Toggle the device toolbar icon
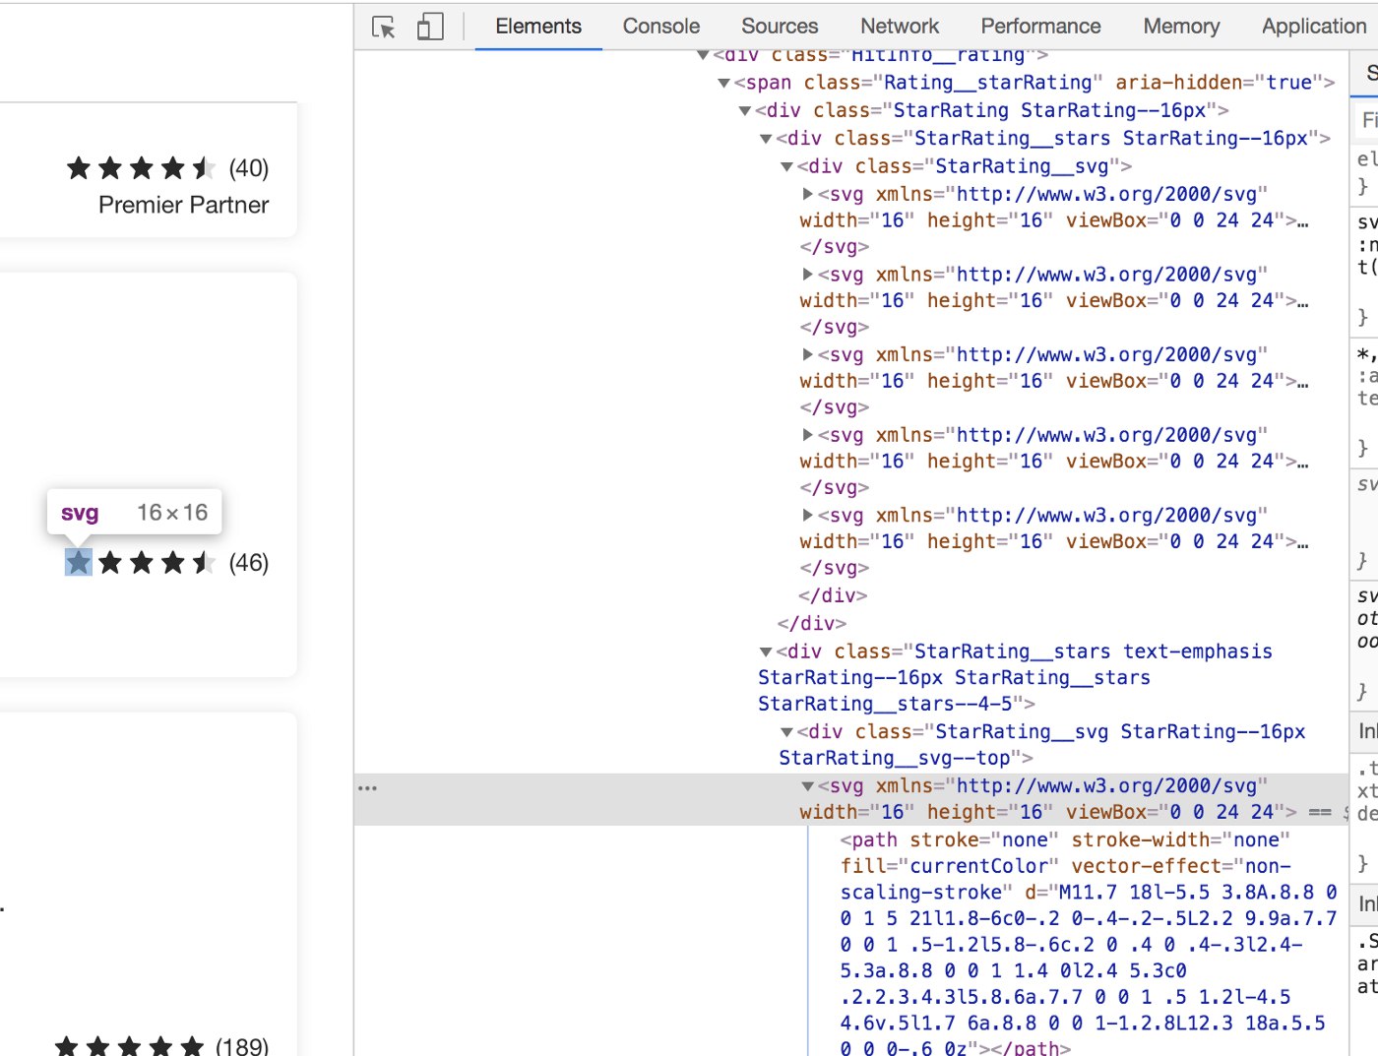The image size is (1378, 1056). (x=430, y=27)
